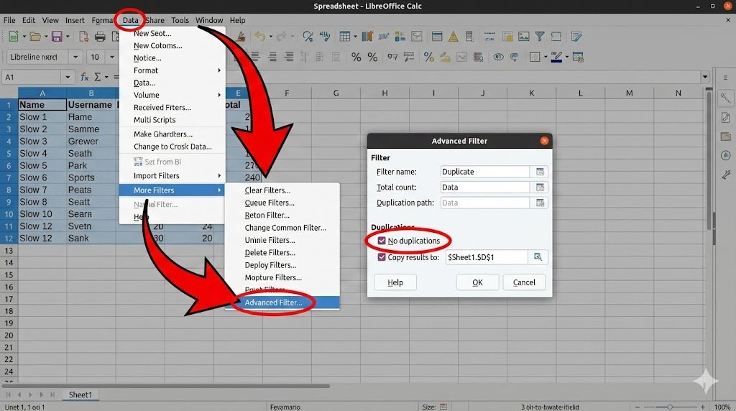Click the Function Wizard fx icon
The width and height of the screenshot is (736, 411).
[84, 77]
